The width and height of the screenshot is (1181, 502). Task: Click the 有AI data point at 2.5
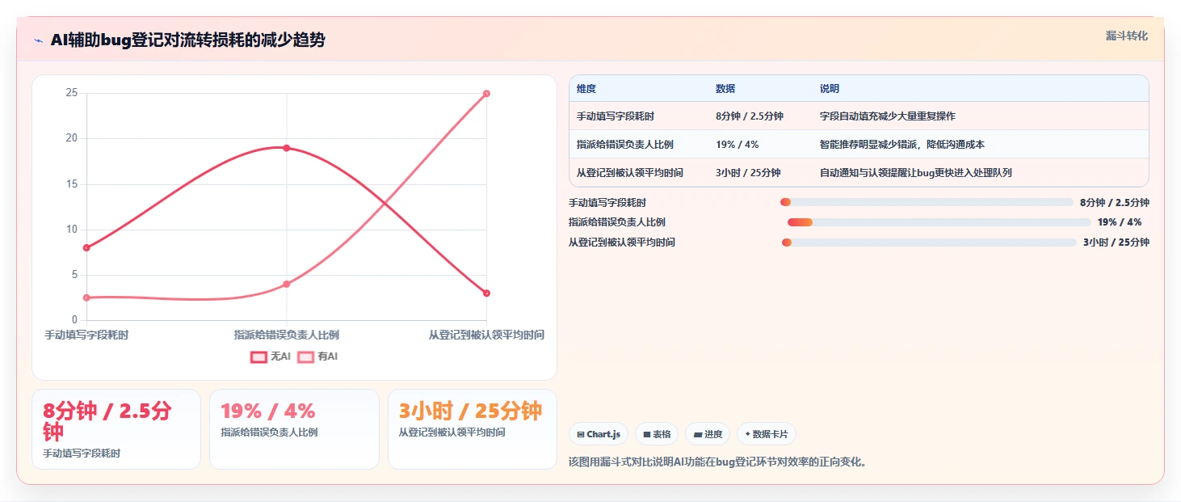point(86,297)
